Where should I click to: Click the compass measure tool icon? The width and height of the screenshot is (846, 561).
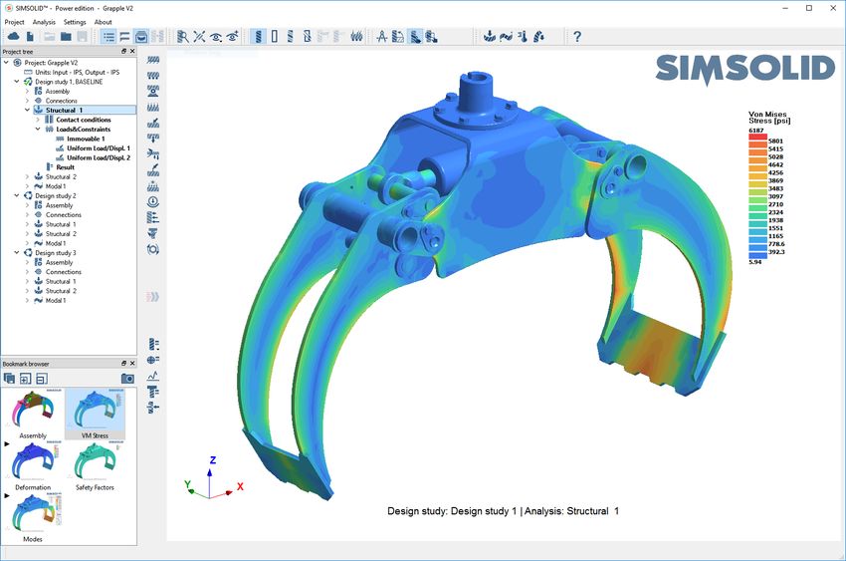click(381, 36)
